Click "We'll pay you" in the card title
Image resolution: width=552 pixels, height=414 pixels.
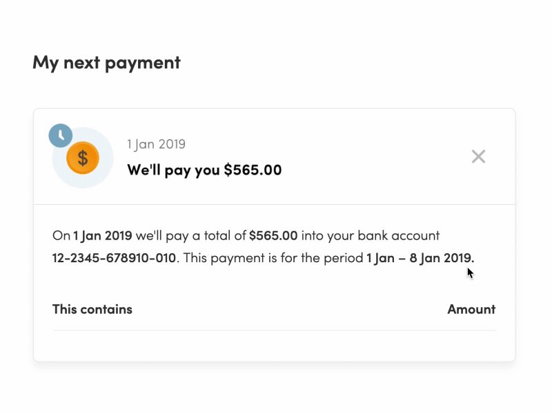coord(174,170)
